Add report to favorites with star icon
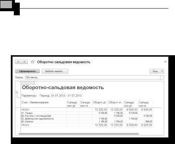 [x=32, y=62]
